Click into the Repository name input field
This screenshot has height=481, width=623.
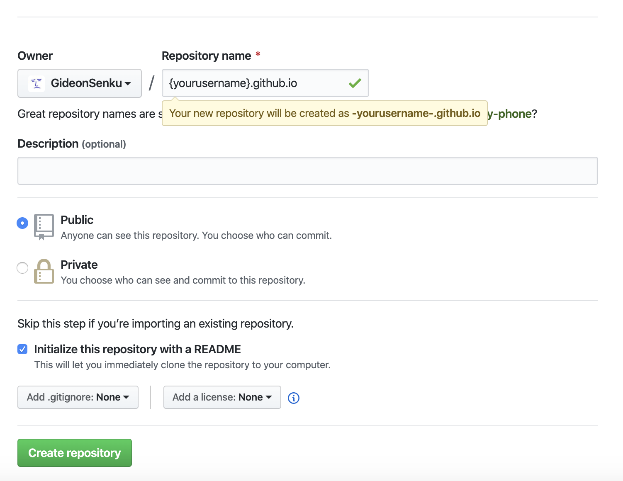click(253, 83)
